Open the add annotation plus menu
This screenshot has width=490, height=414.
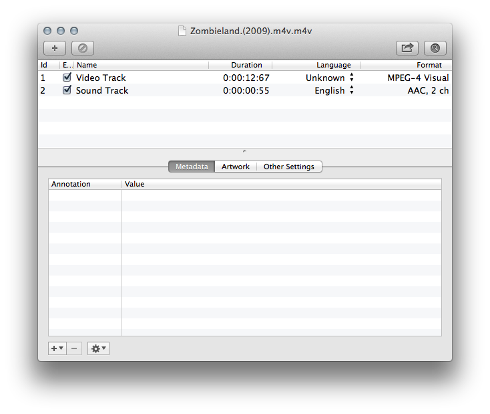pyautogui.click(x=57, y=348)
